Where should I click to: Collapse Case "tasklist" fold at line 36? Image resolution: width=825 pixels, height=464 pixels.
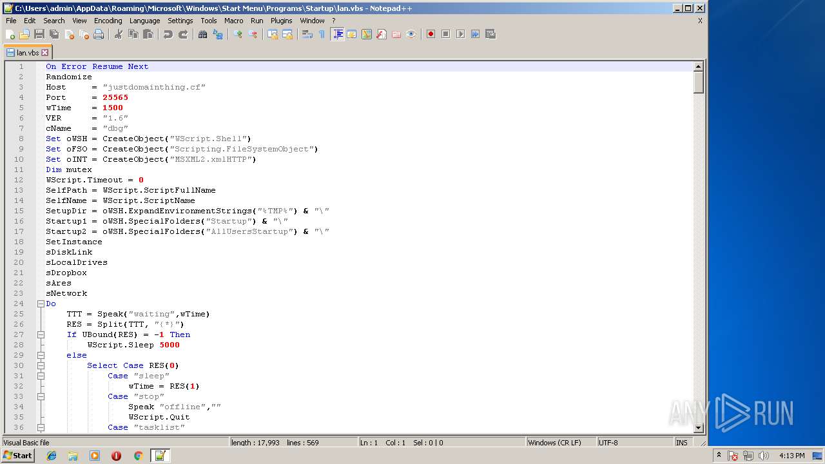point(41,427)
